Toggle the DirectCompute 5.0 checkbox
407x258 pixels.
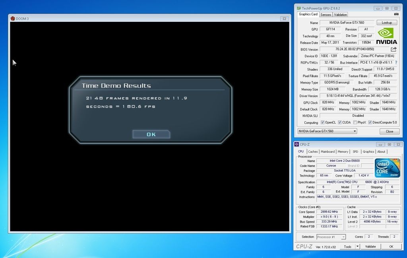tap(370, 122)
